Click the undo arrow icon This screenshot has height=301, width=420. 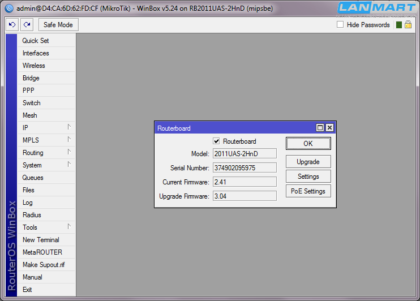[12, 25]
